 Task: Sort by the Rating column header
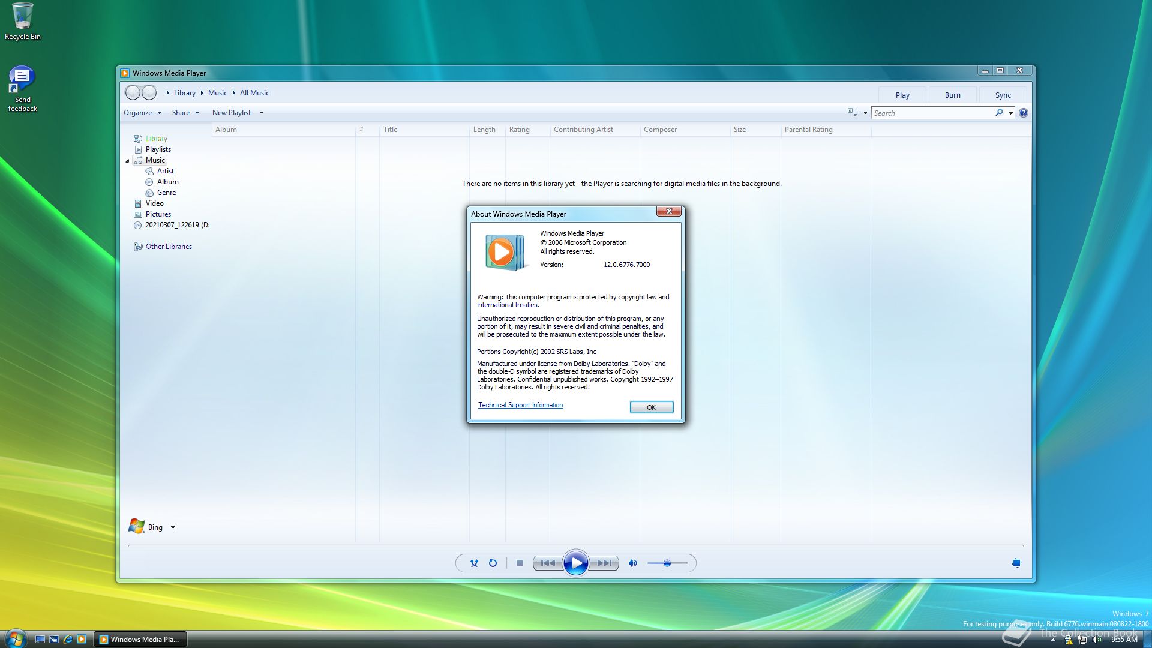(x=527, y=130)
